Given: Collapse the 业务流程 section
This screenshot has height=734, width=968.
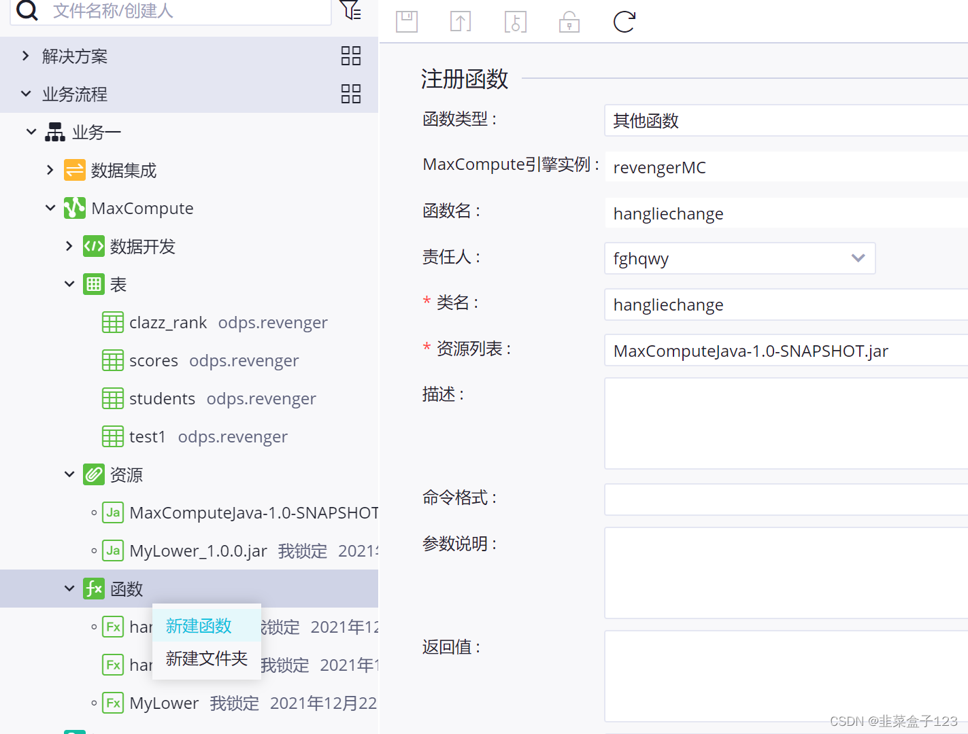Looking at the screenshot, I should 26,94.
